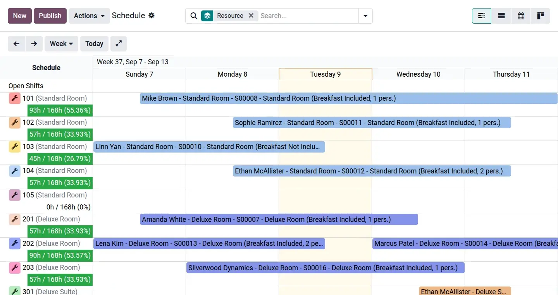Click the wrench icon for room 101
The width and height of the screenshot is (558, 295).
click(x=15, y=98)
